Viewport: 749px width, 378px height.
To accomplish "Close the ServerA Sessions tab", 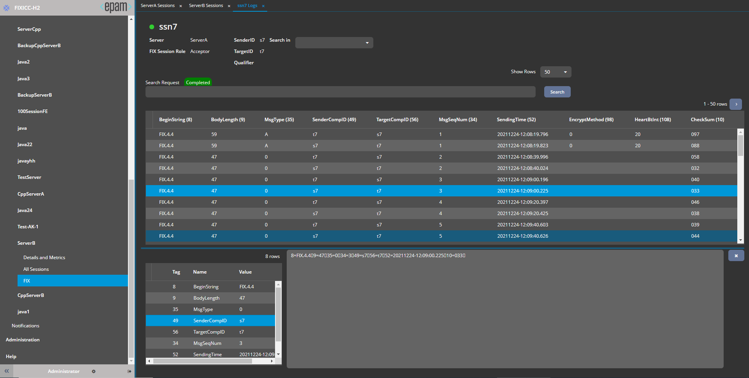I will pyautogui.click(x=181, y=6).
